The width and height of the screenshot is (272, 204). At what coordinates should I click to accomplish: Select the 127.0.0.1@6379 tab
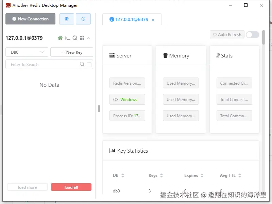coord(132,19)
